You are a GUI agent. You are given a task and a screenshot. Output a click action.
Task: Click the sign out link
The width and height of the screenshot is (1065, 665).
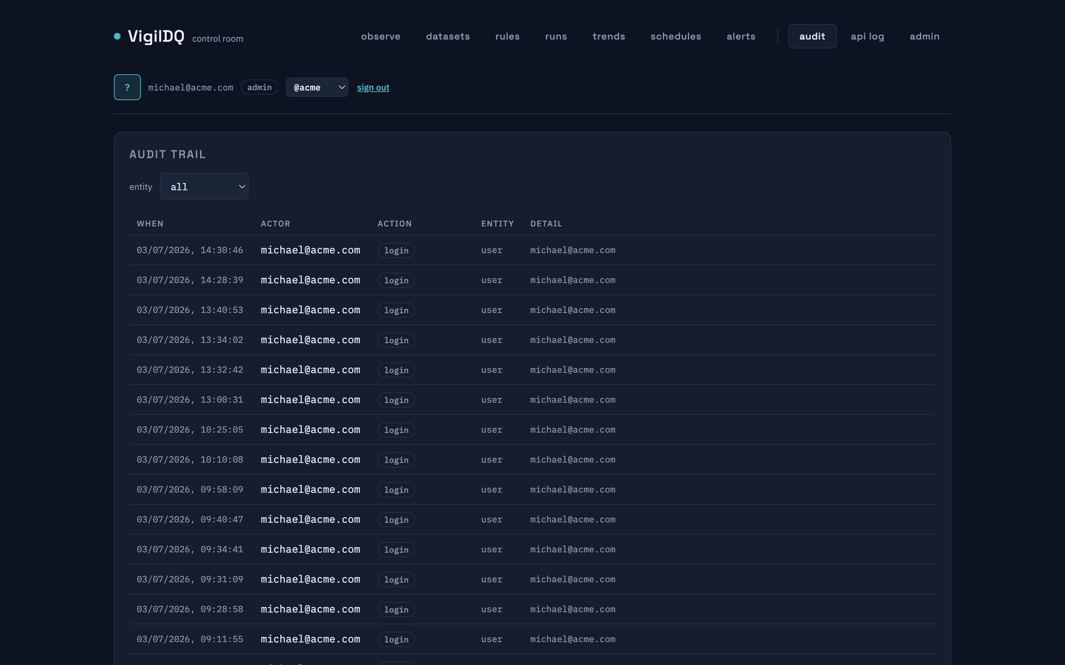click(x=373, y=88)
